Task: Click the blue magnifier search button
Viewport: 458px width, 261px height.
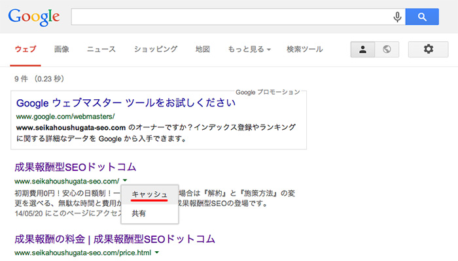Action: [x=422, y=16]
